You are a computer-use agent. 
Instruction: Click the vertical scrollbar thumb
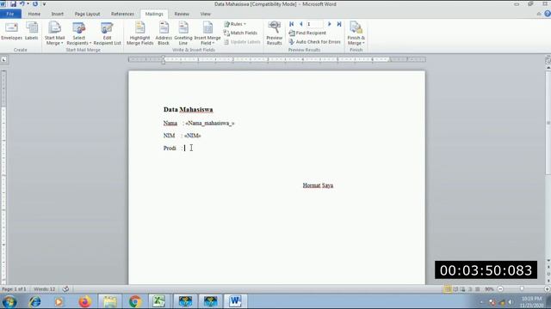[x=548, y=123]
